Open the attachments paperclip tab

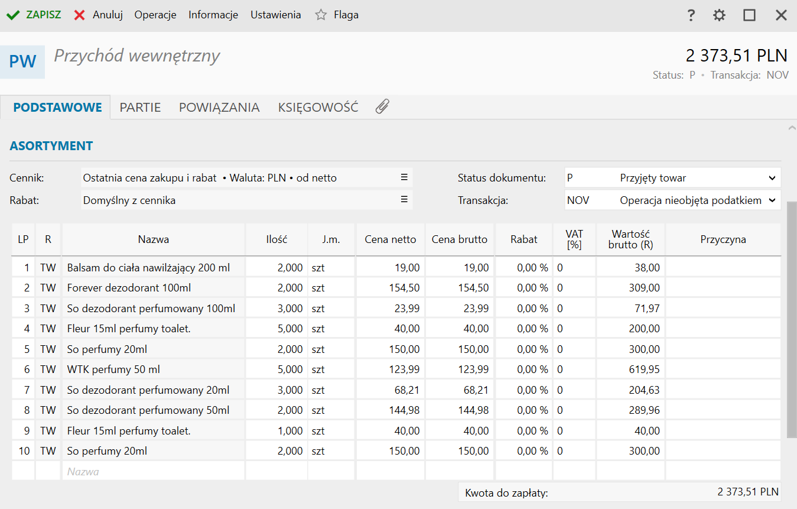(382, 107)
